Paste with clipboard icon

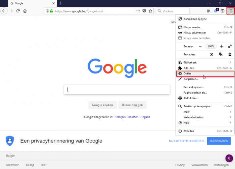(230, 54)
